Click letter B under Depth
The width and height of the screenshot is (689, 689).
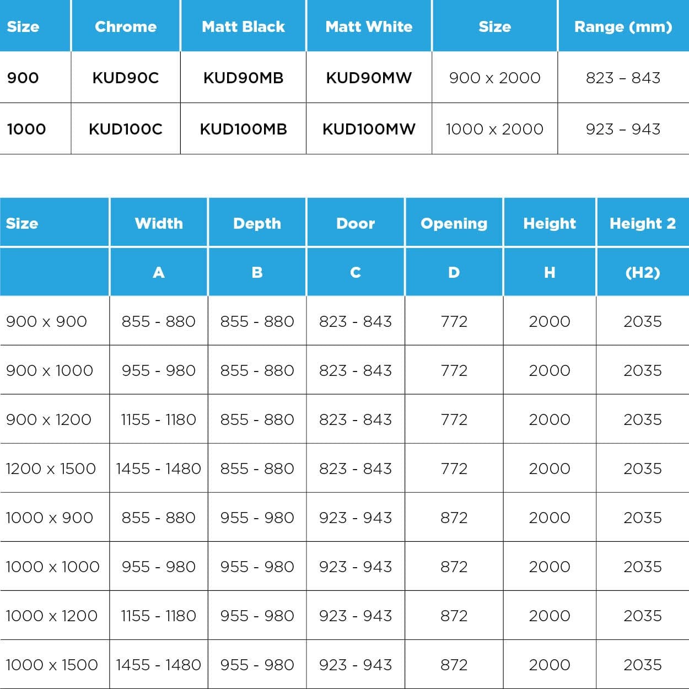pyautogui.click(x=257, y=272)
